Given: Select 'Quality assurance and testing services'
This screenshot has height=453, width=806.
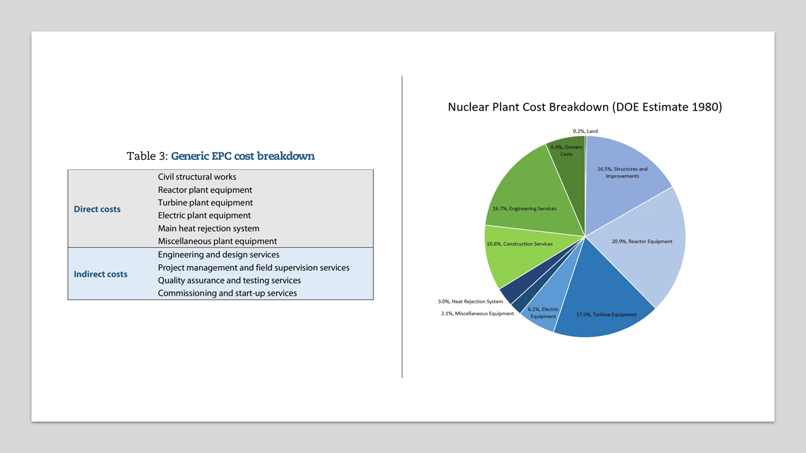Looking at the screenshot, I should pyautogui.click(x=229, y=281).
